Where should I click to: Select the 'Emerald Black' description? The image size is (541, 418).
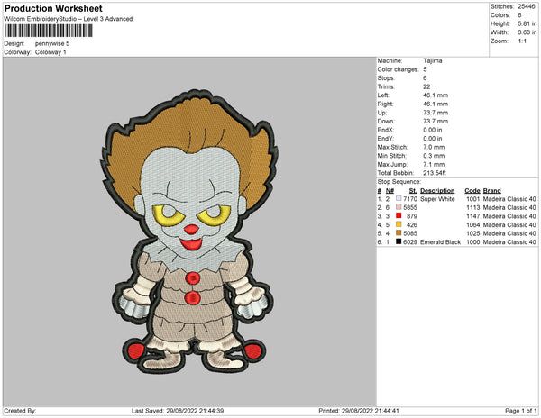[x=440, y=242]
